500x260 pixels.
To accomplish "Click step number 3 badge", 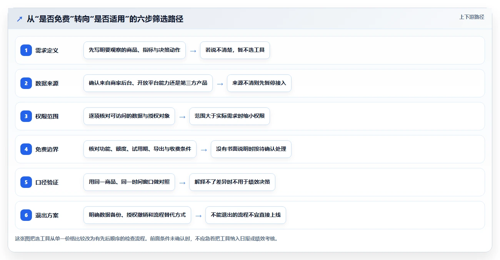I will [x=26, y=116].
